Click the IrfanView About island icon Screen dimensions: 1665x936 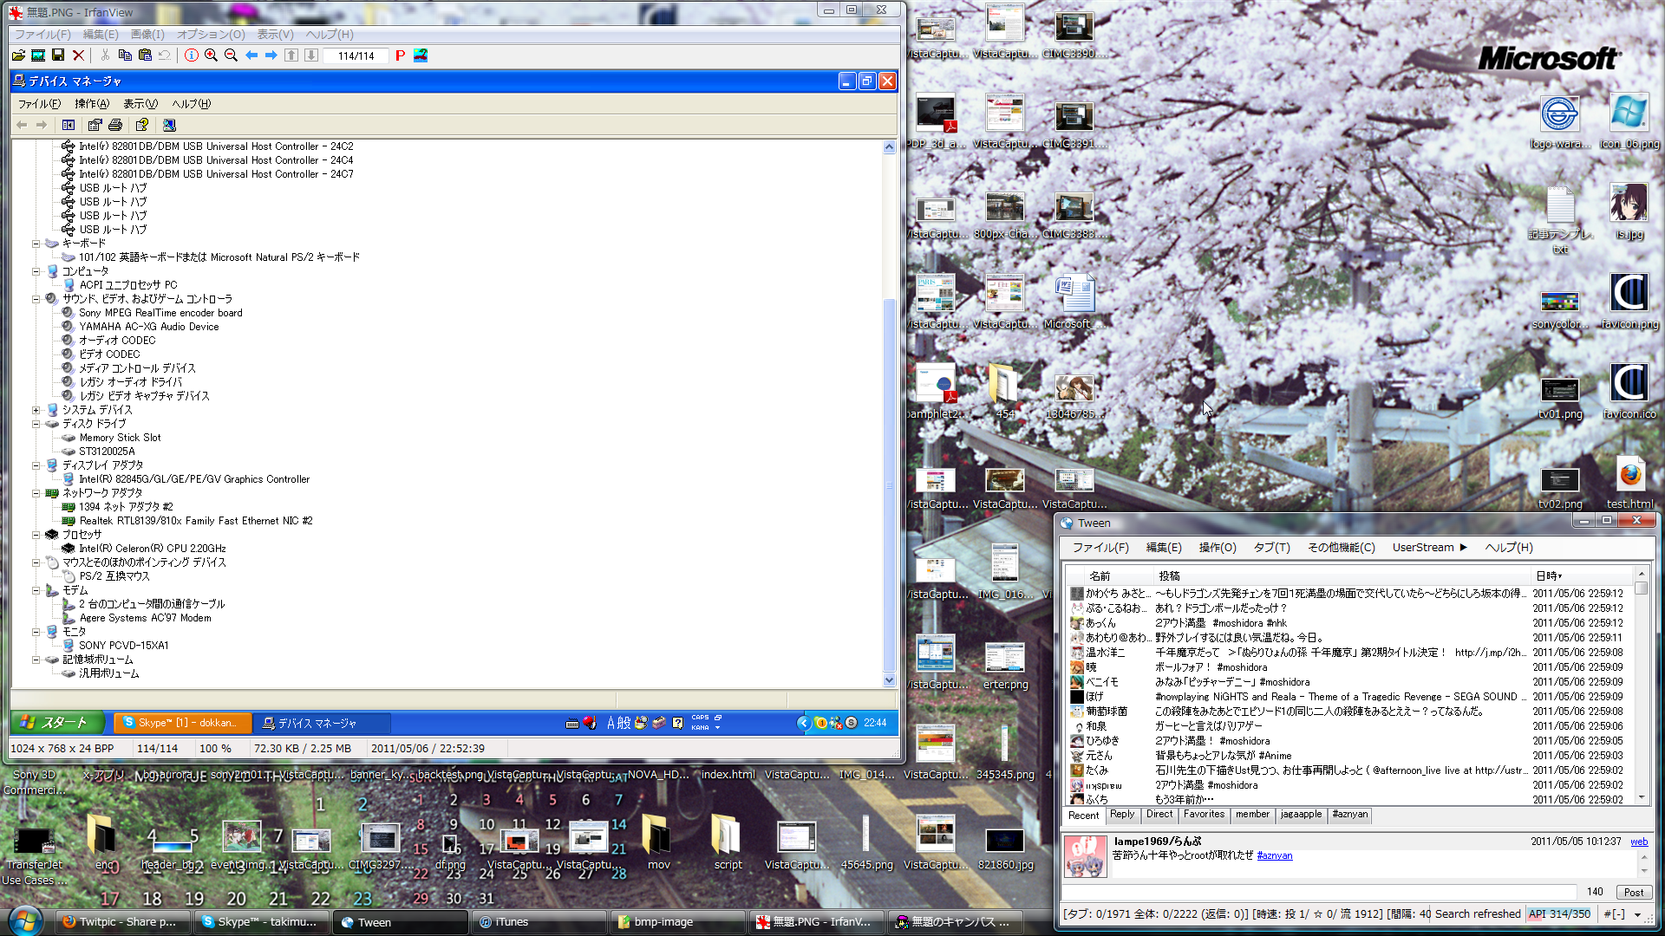click(x=421, y=55)
